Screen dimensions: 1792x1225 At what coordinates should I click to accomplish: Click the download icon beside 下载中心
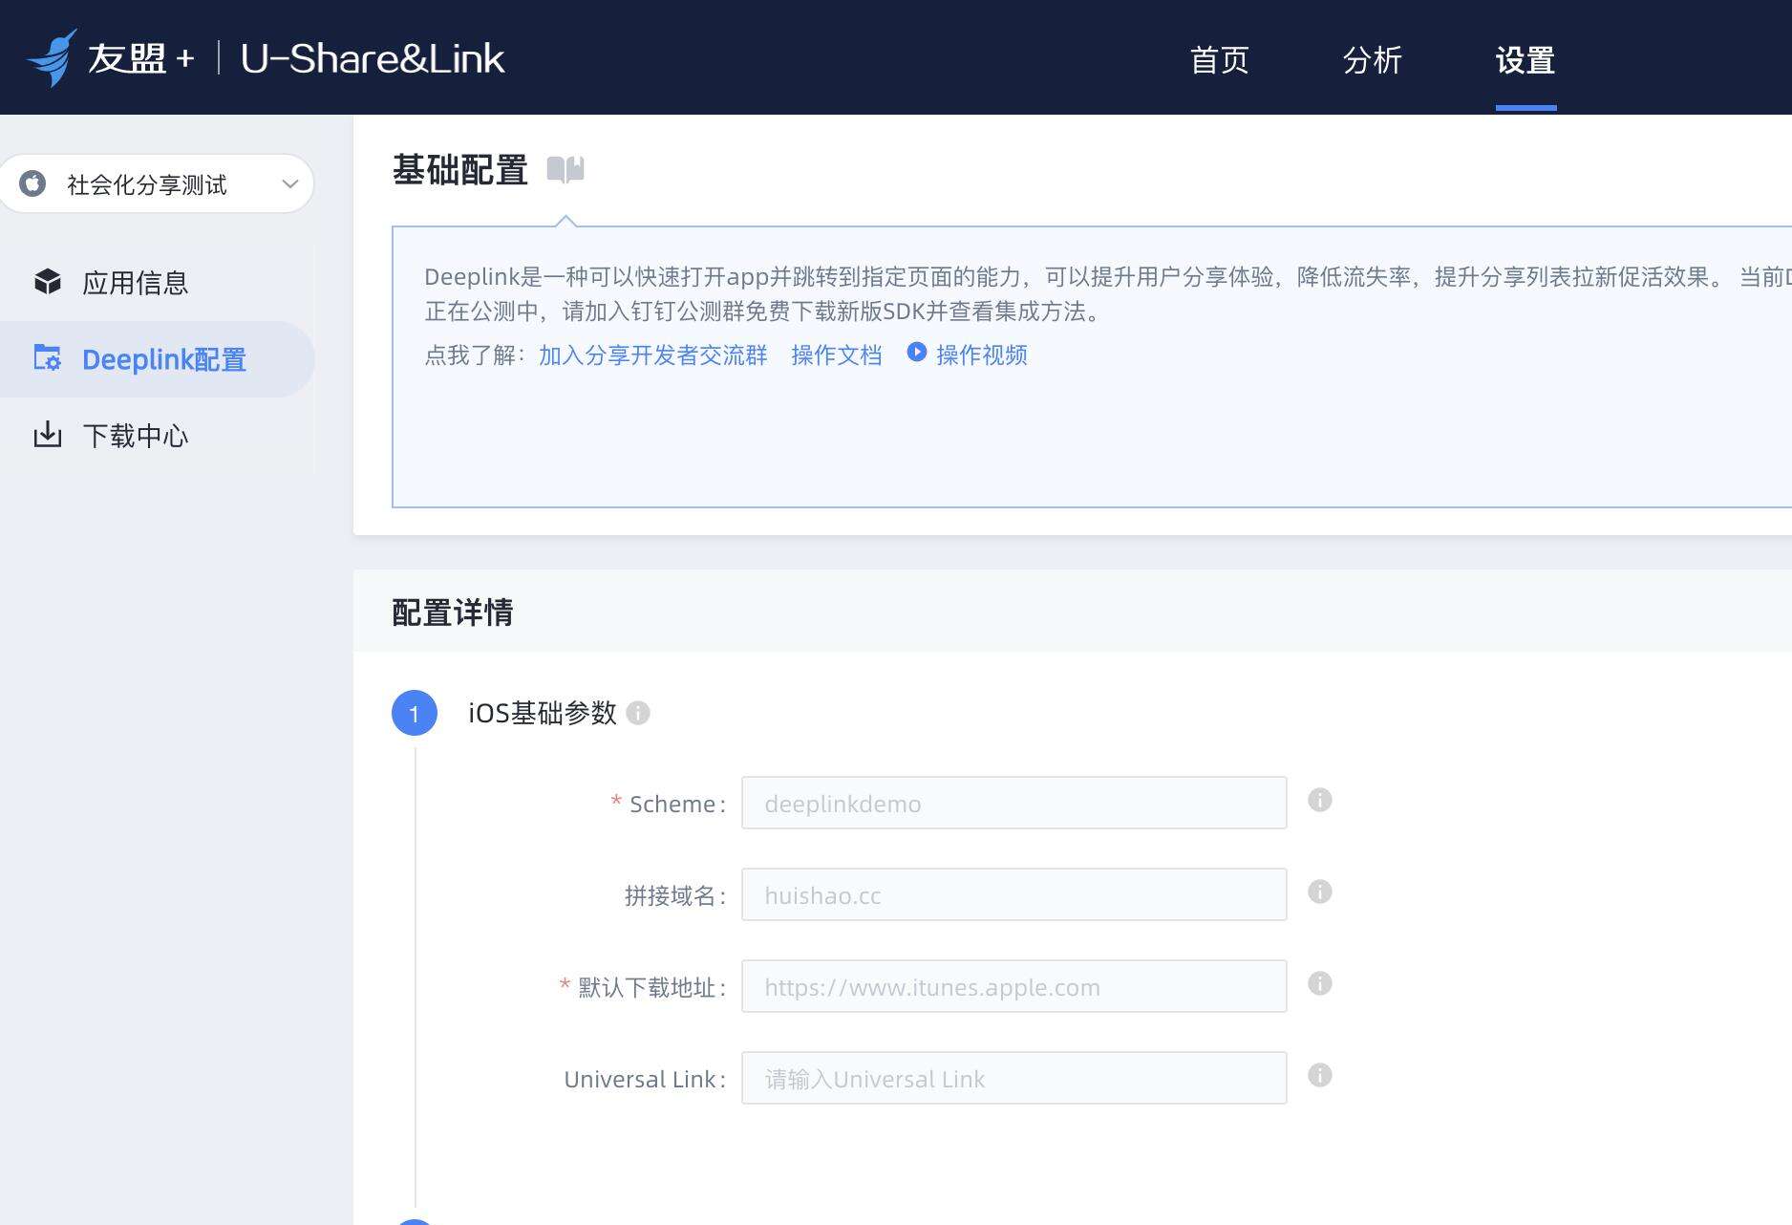48,435
